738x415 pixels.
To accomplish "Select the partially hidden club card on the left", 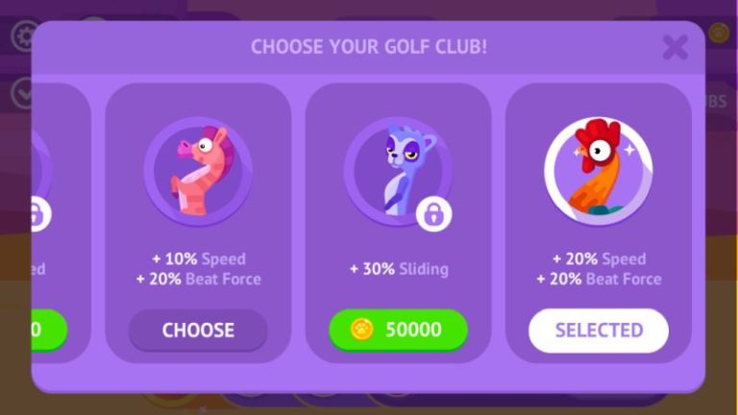I will click(x=61, y=223).
